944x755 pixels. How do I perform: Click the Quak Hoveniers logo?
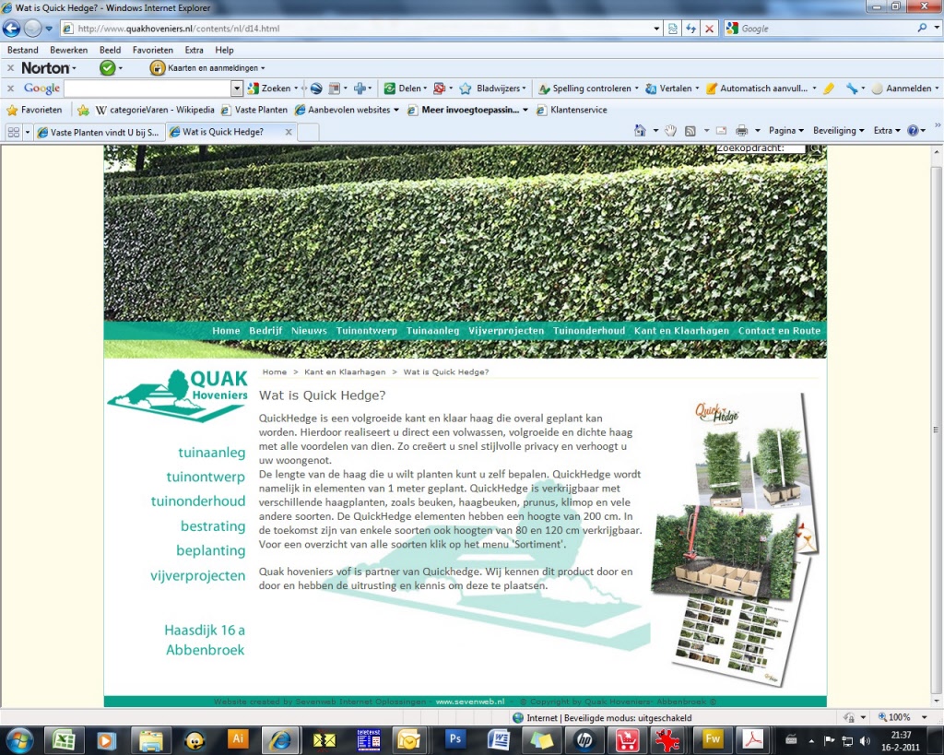(178, 395)
